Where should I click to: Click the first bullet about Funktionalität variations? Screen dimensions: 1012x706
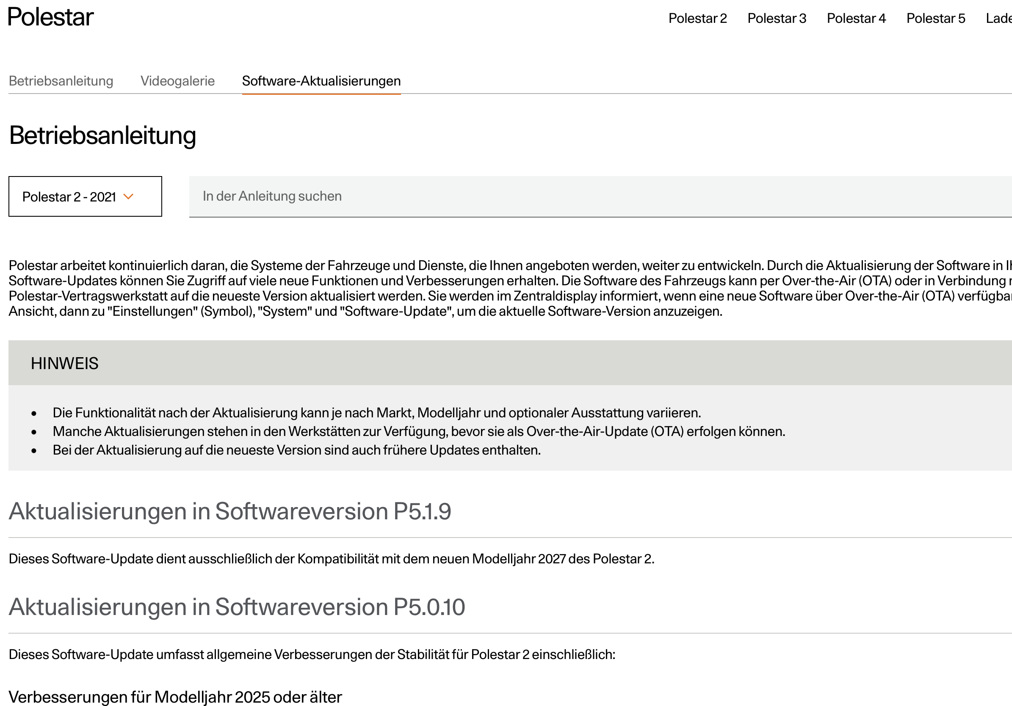[x=376, y=413]
